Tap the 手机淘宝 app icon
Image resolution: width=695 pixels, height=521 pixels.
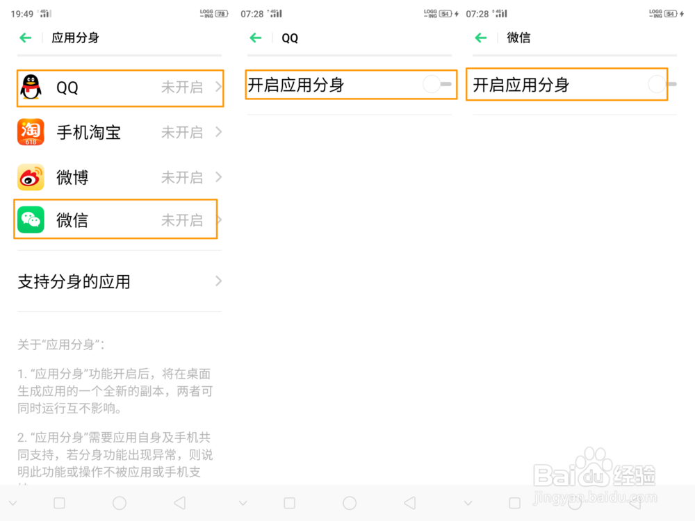click(x=31, y=132)
